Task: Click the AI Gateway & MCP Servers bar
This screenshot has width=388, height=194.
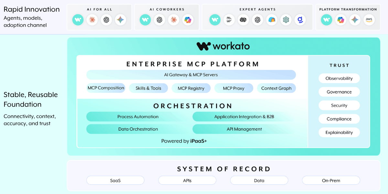Action: (x=191, y=75)
